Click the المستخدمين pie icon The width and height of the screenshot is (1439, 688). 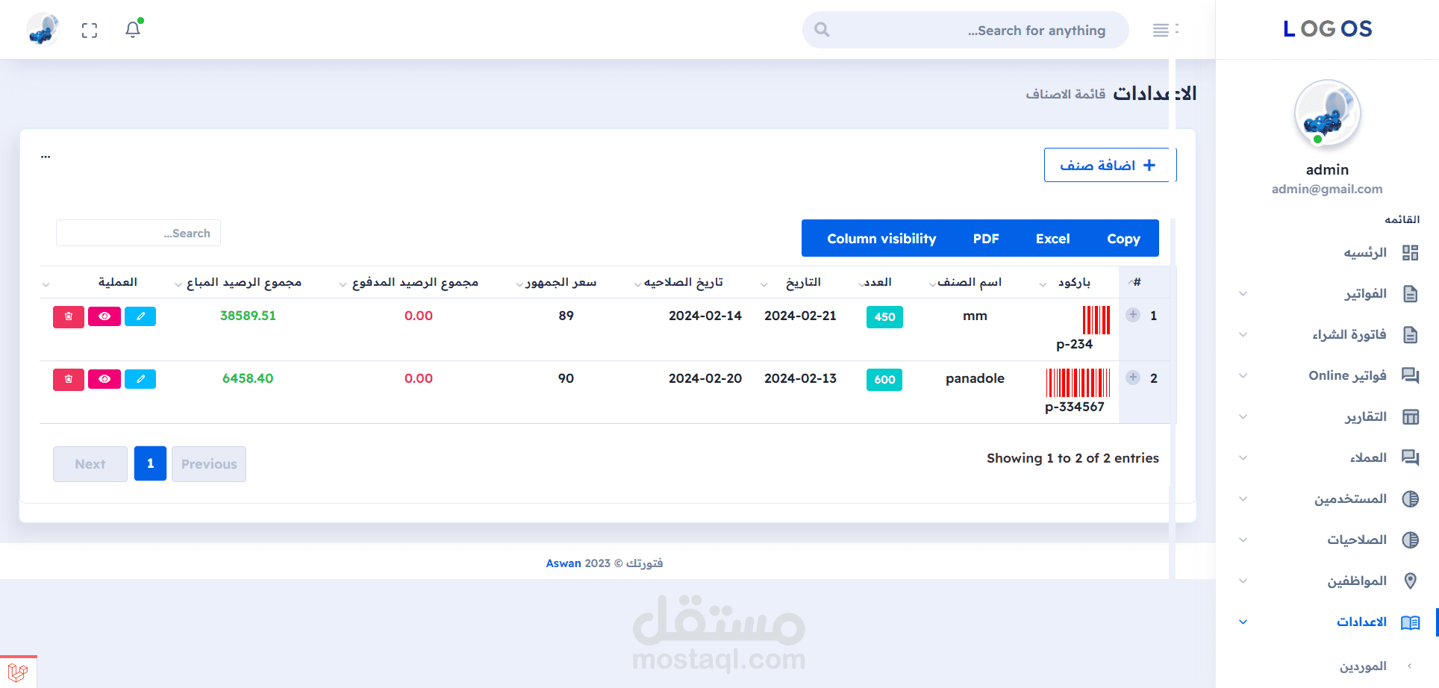[1410, 498]
